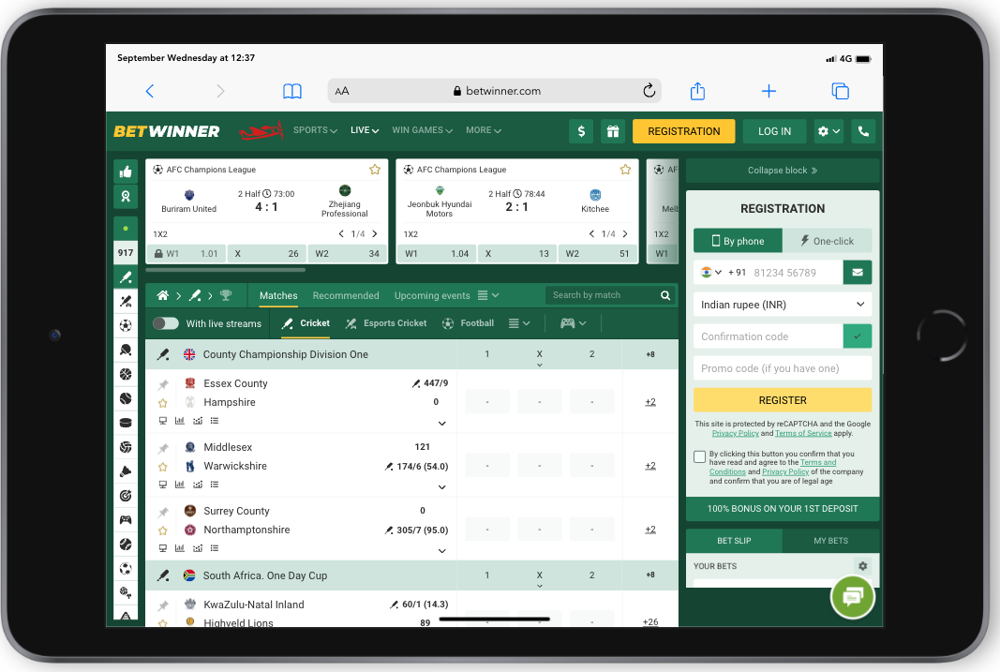Click the Promo code input field

(783, 368)
